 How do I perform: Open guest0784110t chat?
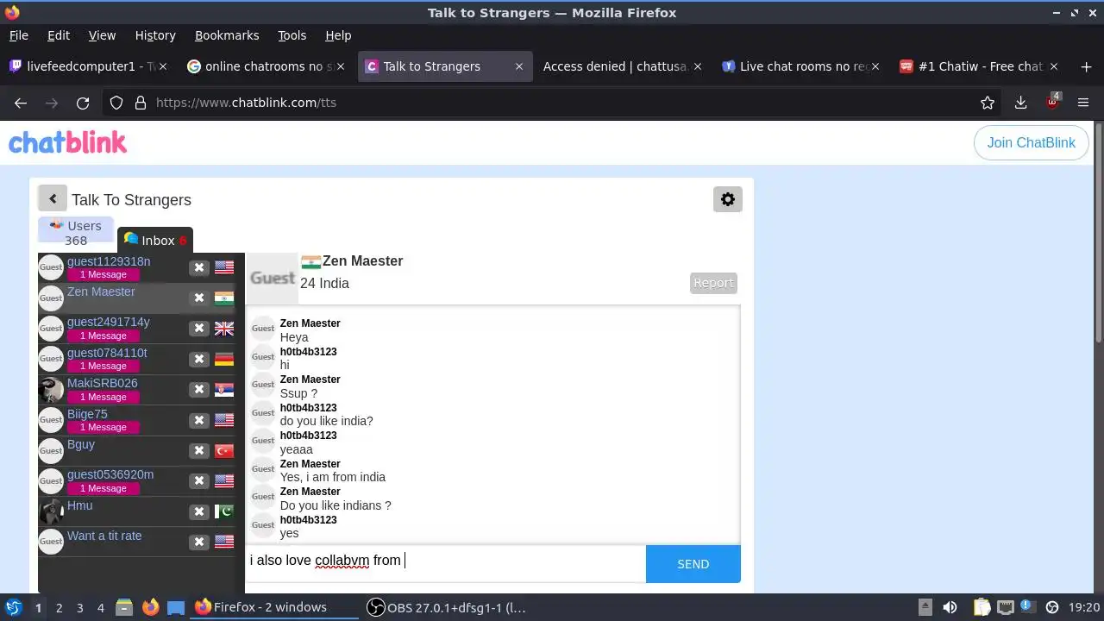[107, 353]
